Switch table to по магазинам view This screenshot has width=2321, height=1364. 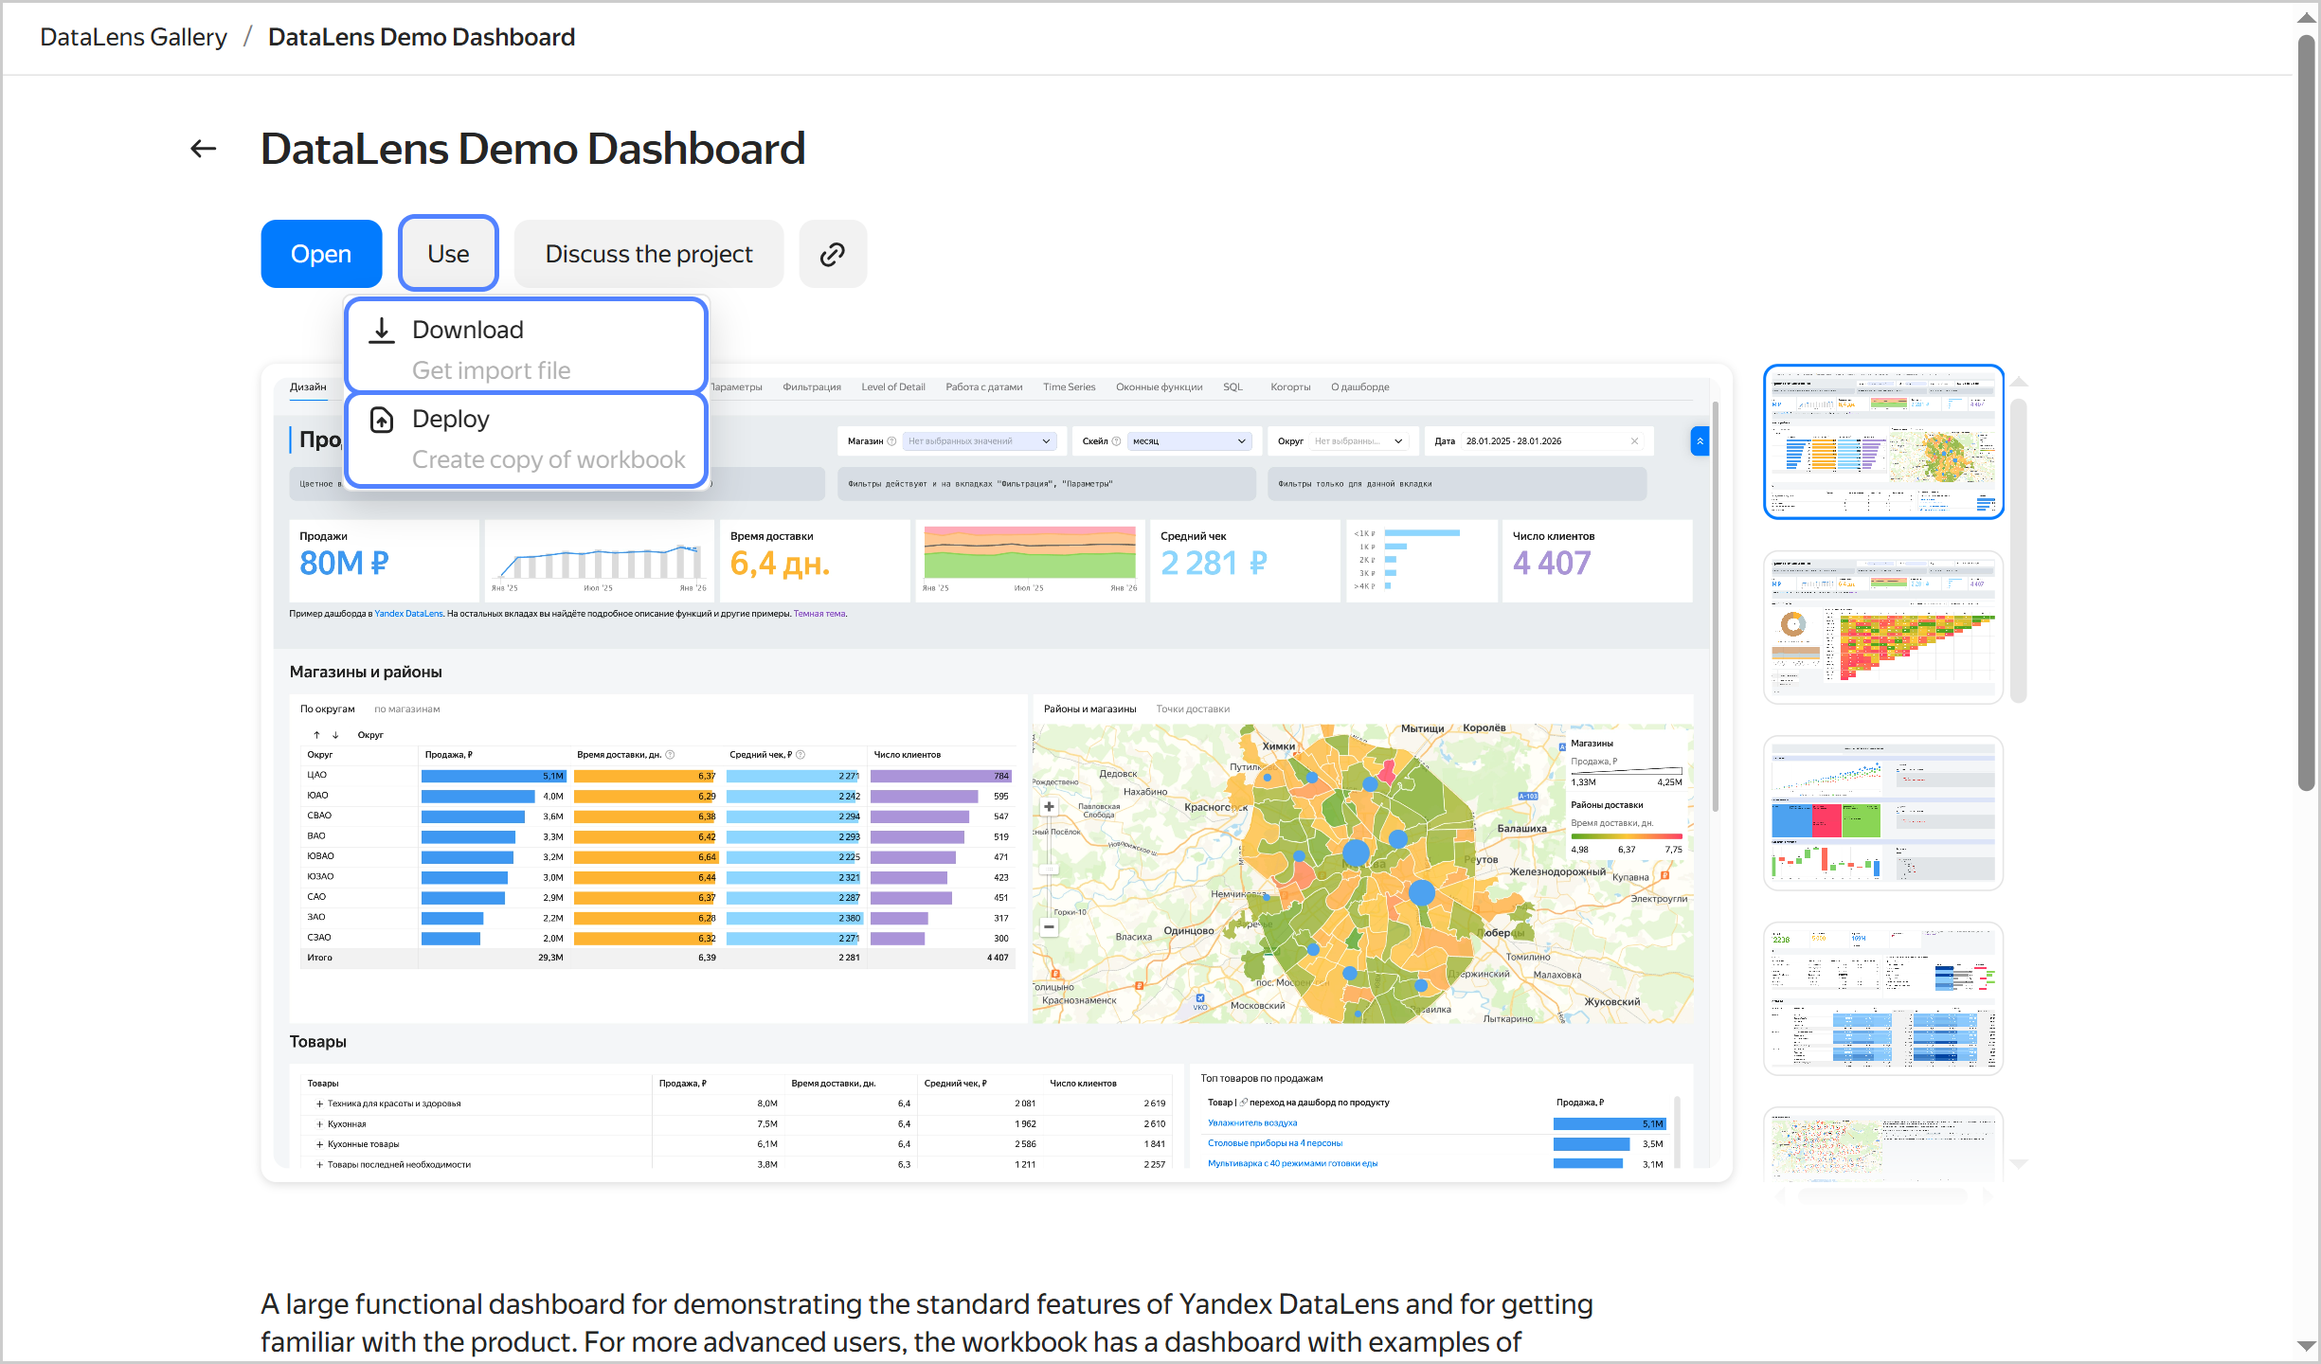pyautogui.click(x=407, y=709)
